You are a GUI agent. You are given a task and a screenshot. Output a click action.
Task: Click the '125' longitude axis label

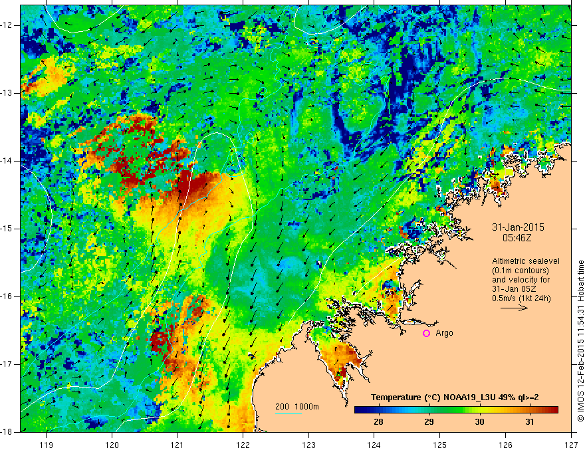[440, 445]
